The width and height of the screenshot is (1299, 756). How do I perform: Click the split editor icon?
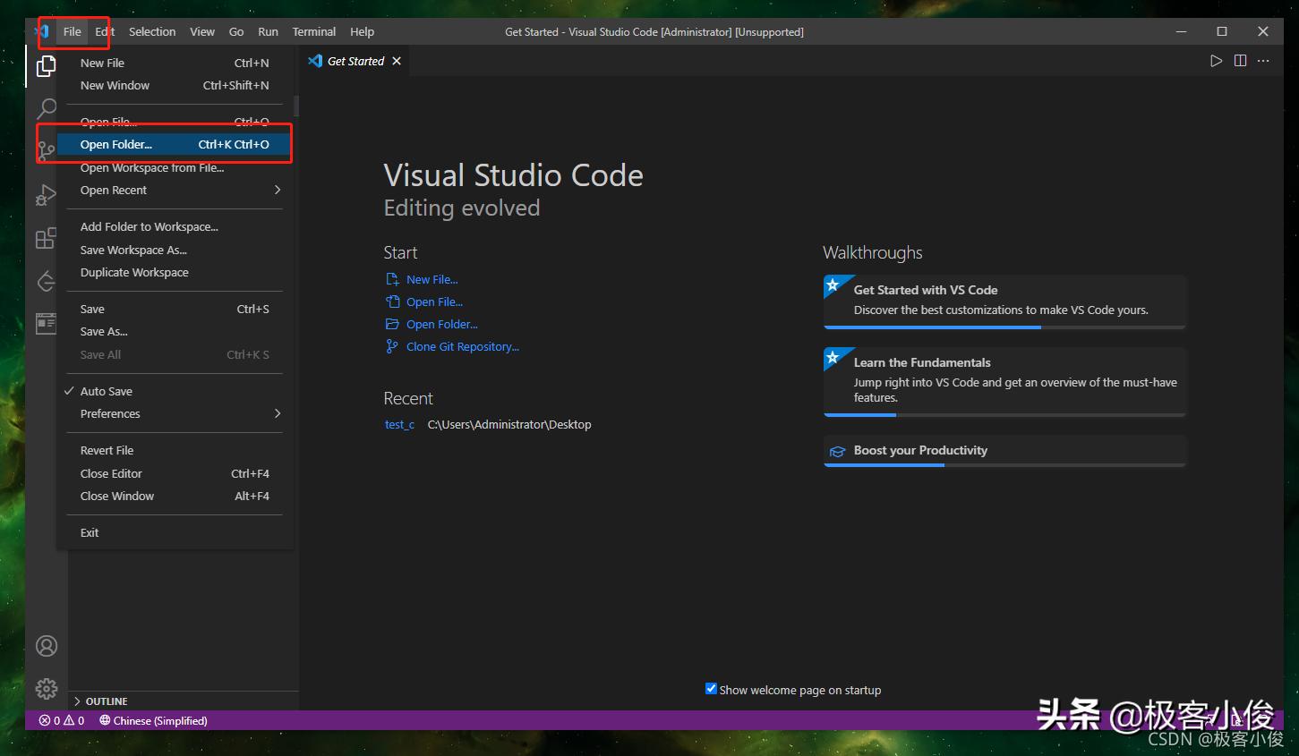[x=1240, y=61]
